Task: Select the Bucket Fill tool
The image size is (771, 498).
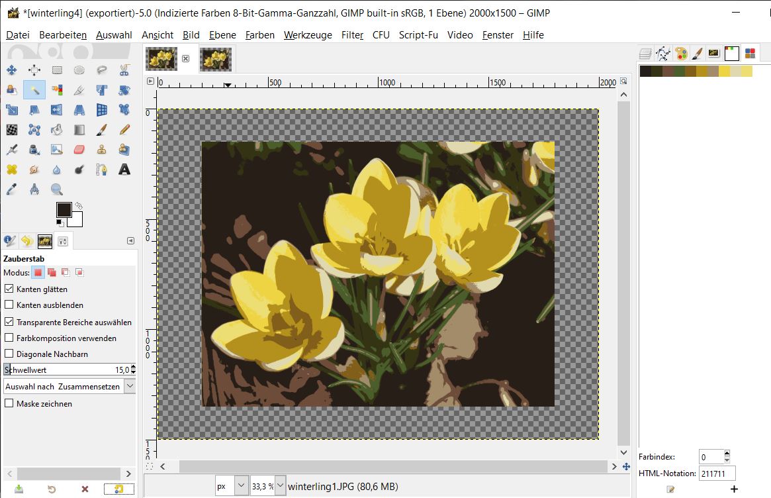Action: pyautogui.click(x=57, y=129)
